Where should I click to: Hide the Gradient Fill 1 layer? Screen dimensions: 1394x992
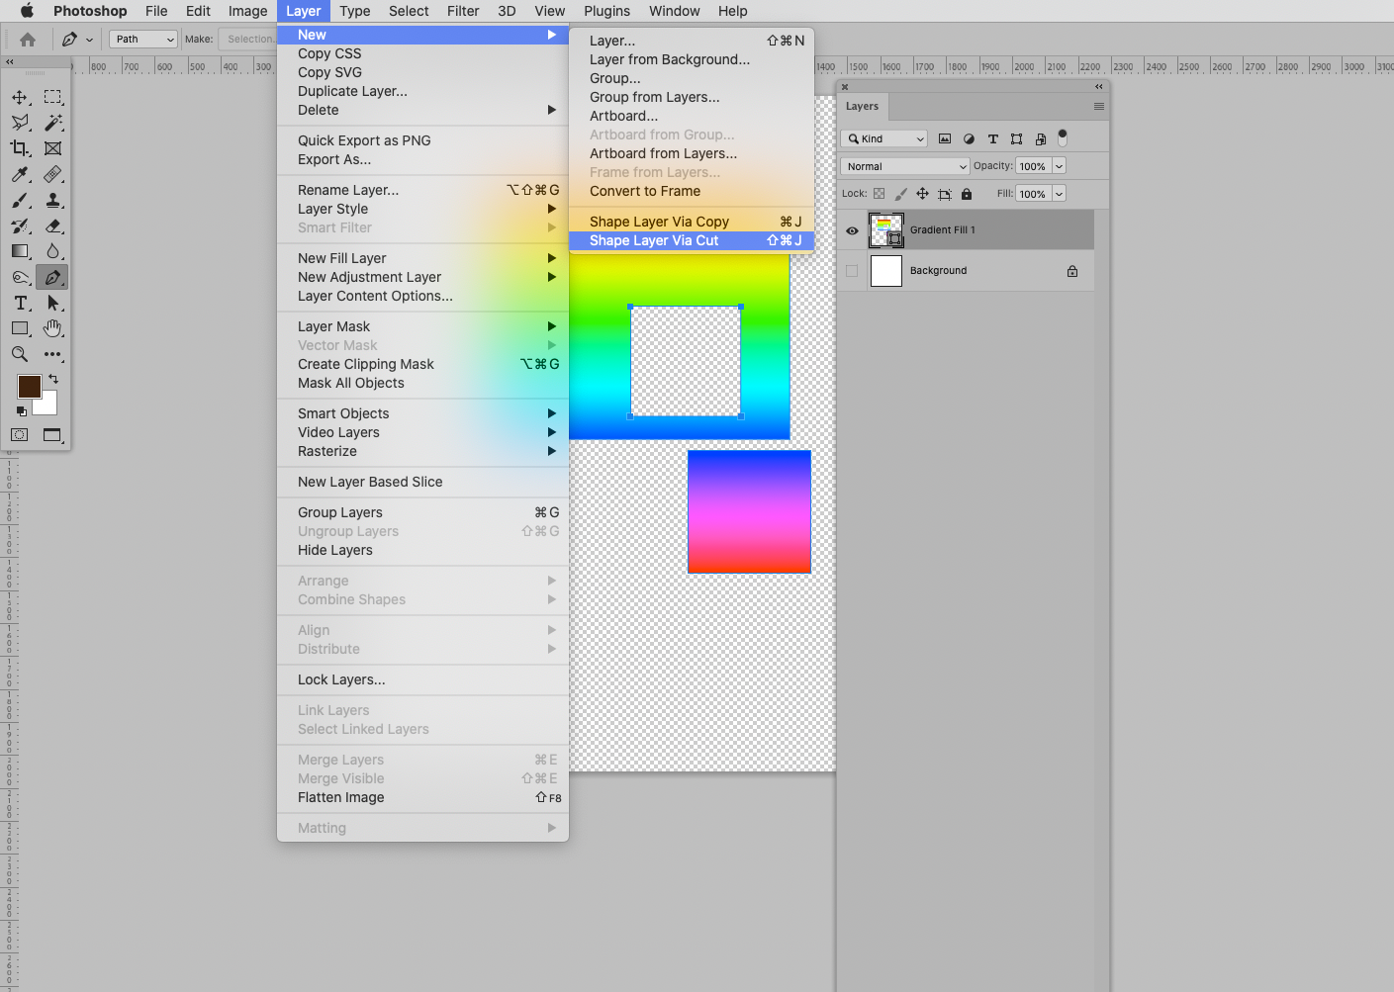coord(852,230)
